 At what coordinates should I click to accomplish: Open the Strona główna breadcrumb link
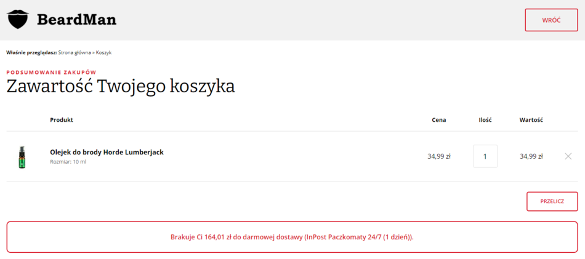point(74,52)
